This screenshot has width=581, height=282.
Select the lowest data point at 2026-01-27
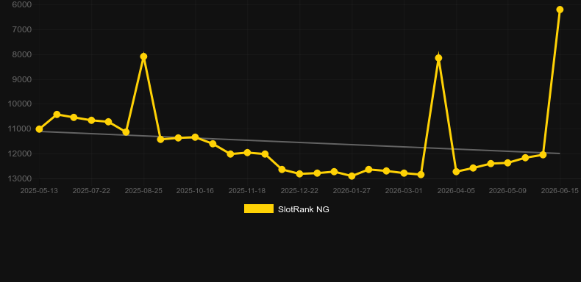coord(352,176)
